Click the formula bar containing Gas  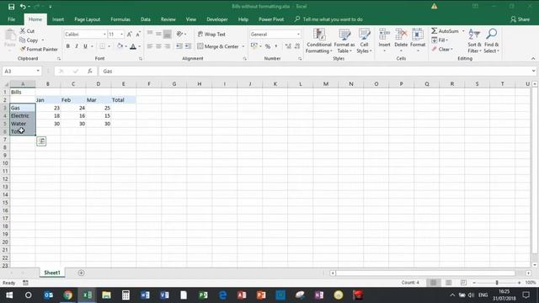tap(317, 71)
